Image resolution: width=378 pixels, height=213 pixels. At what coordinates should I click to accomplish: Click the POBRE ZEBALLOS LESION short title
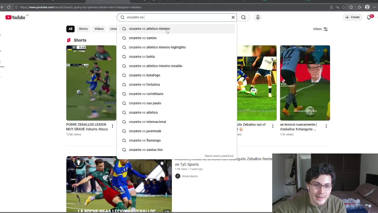coord(87,127)
